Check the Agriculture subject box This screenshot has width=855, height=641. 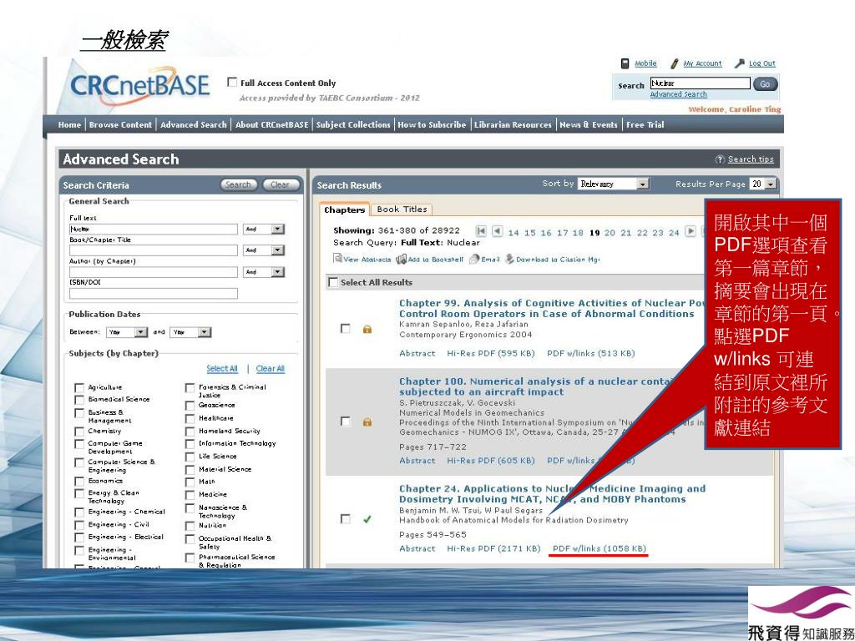tap(79, 387)
